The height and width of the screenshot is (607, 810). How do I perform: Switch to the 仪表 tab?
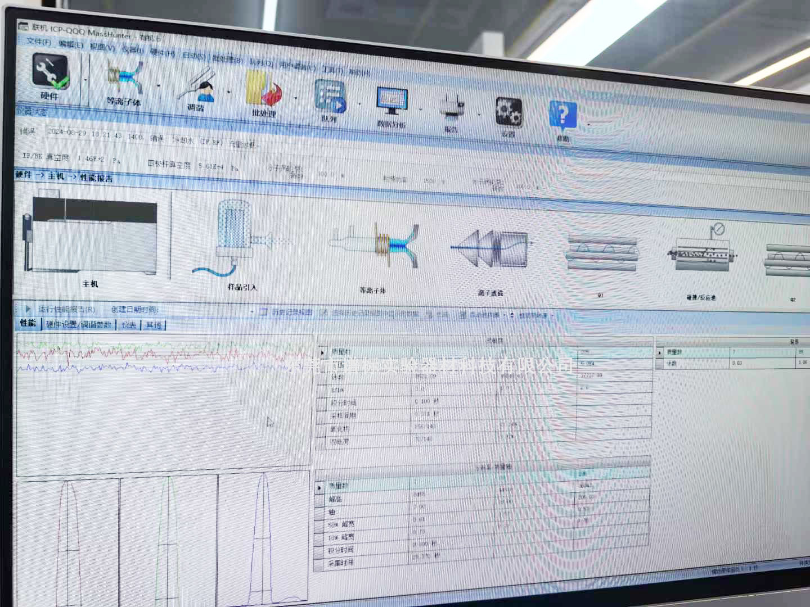pos(129,325)
